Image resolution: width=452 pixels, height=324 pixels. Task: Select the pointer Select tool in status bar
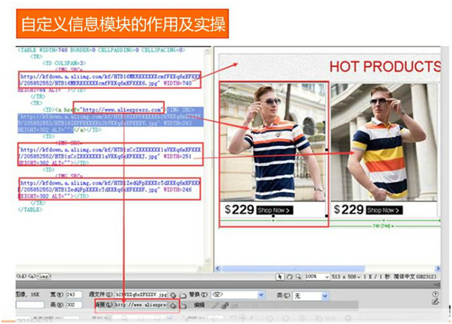[x=280, y=277]
